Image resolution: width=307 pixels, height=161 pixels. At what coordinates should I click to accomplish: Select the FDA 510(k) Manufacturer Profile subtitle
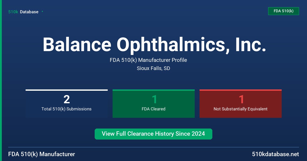[148, 60]
